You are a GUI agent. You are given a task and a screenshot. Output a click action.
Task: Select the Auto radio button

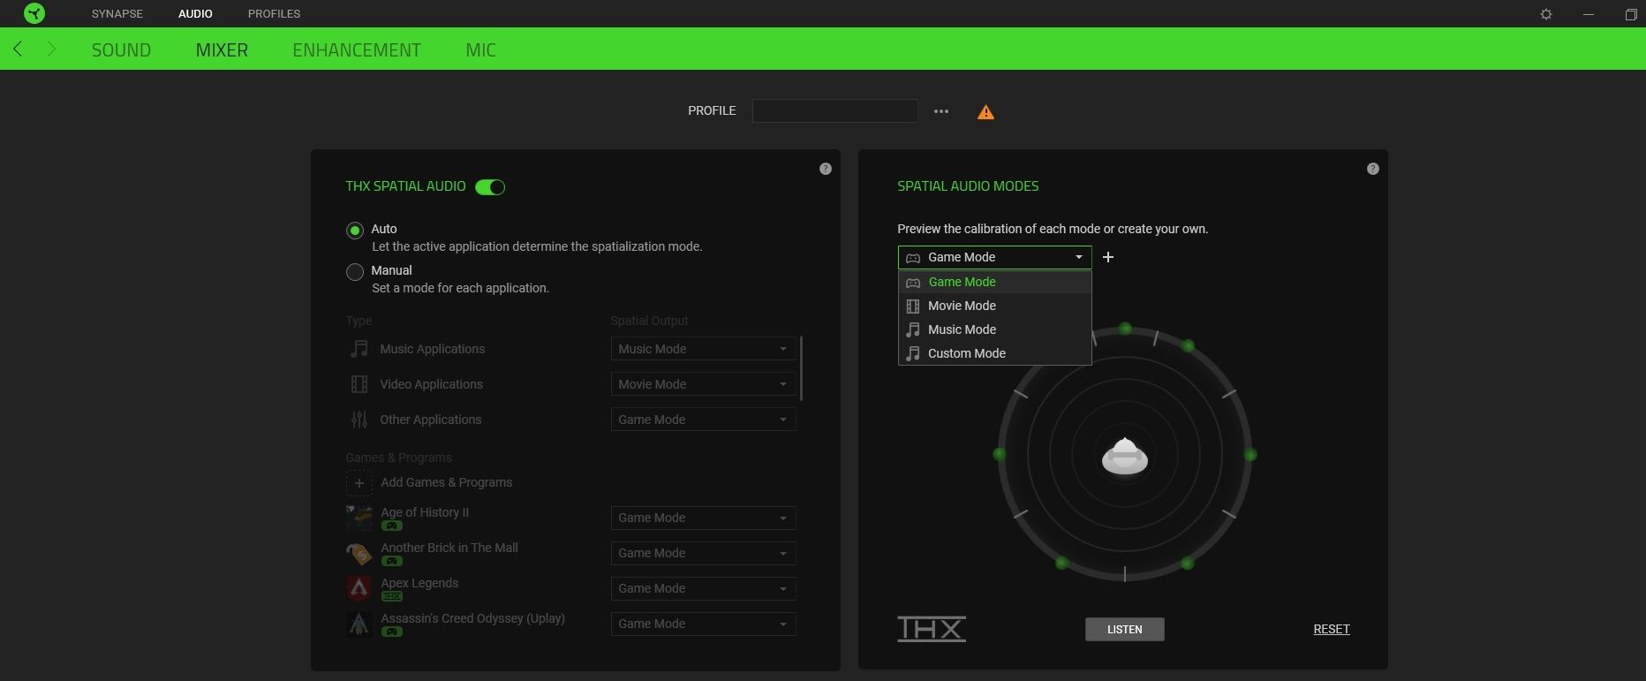click(x=355, y=231)
